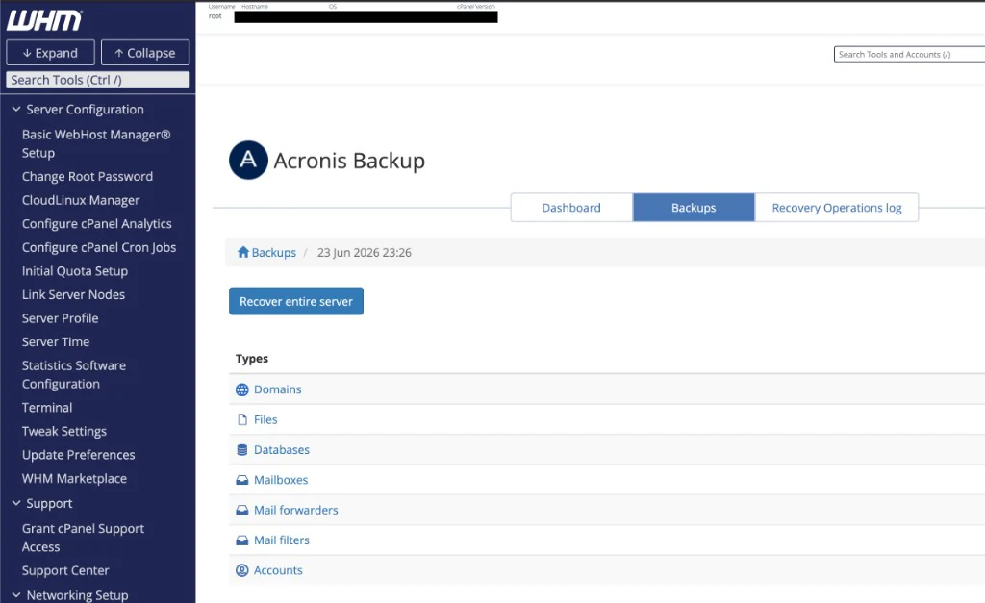Open the Mail forwarders backup type
Viewport: 985px width, 603px height.
pyautogui.click(x=296, y=510)
